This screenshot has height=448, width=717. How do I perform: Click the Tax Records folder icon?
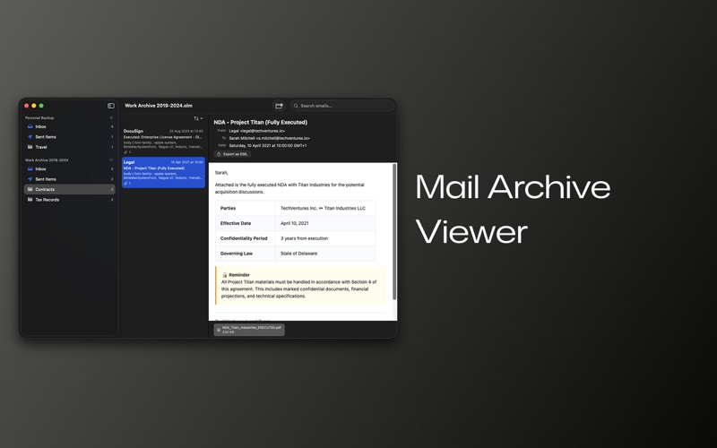(x=30, y=199)
